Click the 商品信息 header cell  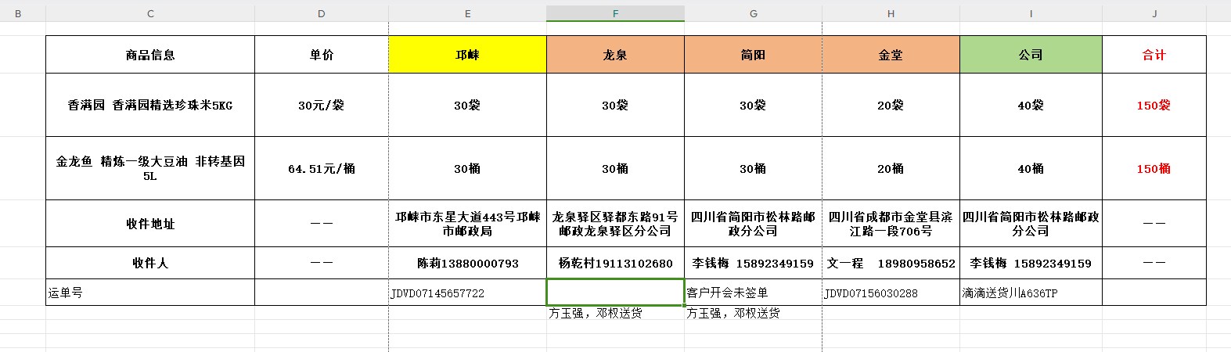[150, 55]
